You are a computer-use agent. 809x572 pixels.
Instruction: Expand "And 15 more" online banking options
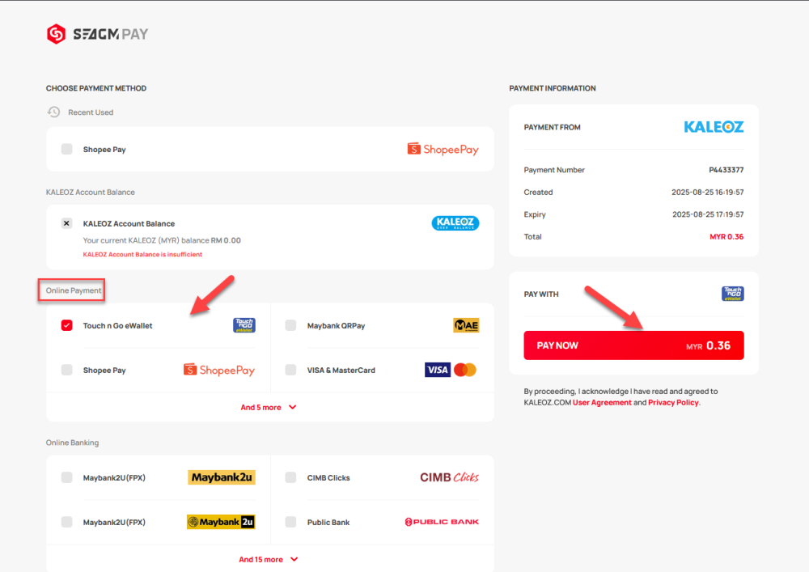coord(269,559)
